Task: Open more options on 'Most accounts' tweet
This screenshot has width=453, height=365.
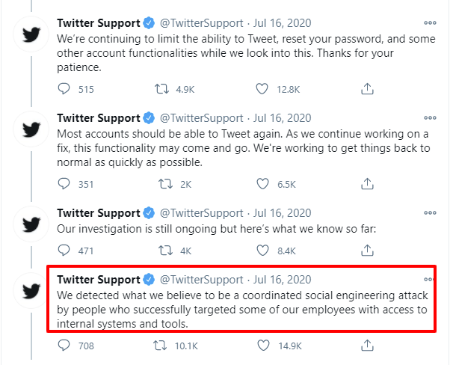Action: click(x=430, y=117)
